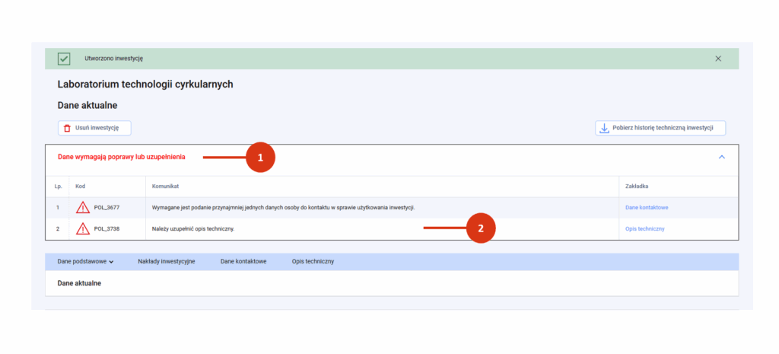Click the green checkmark success icon
This screenshot has width=779, height=354.
(64, 59)
